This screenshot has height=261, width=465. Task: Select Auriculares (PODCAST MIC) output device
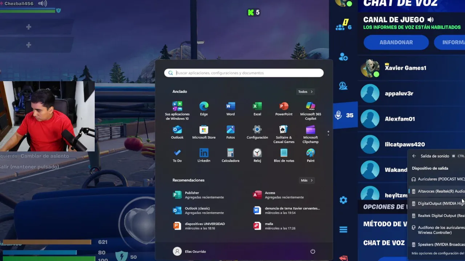[437, 179]
